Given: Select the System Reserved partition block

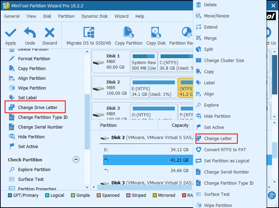Looking at the screenshot, I should click(x=144, y=62).
